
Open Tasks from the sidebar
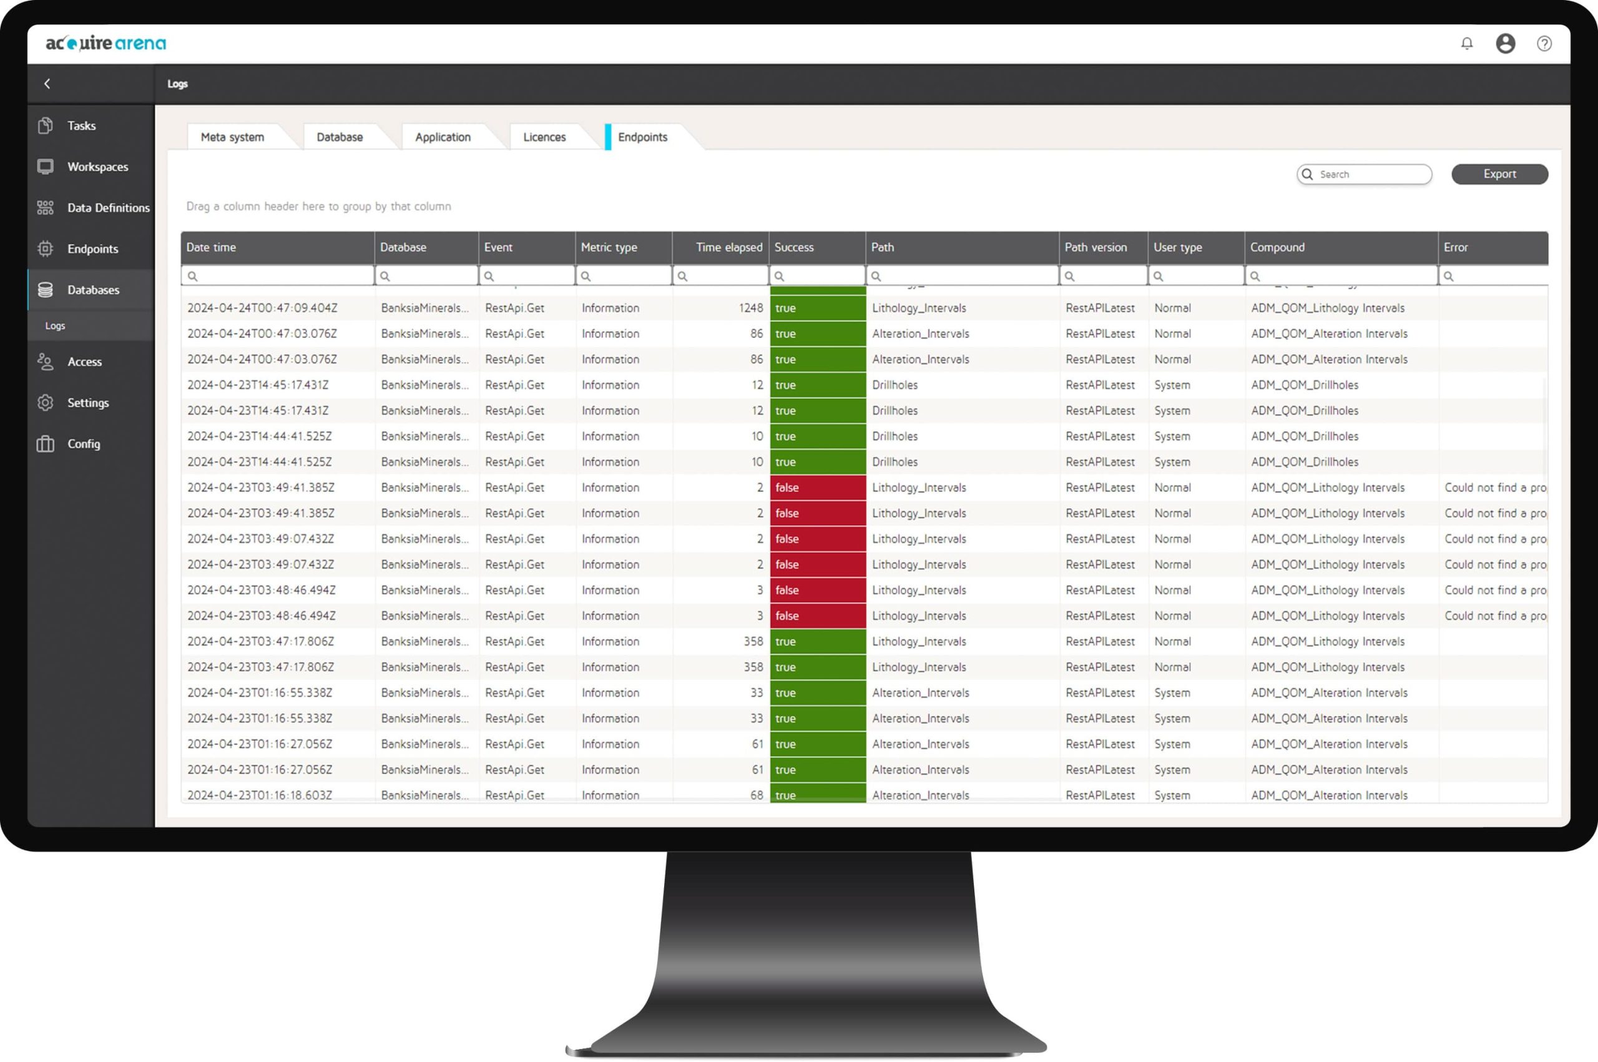pyautogui.click(x=81, y=126)
